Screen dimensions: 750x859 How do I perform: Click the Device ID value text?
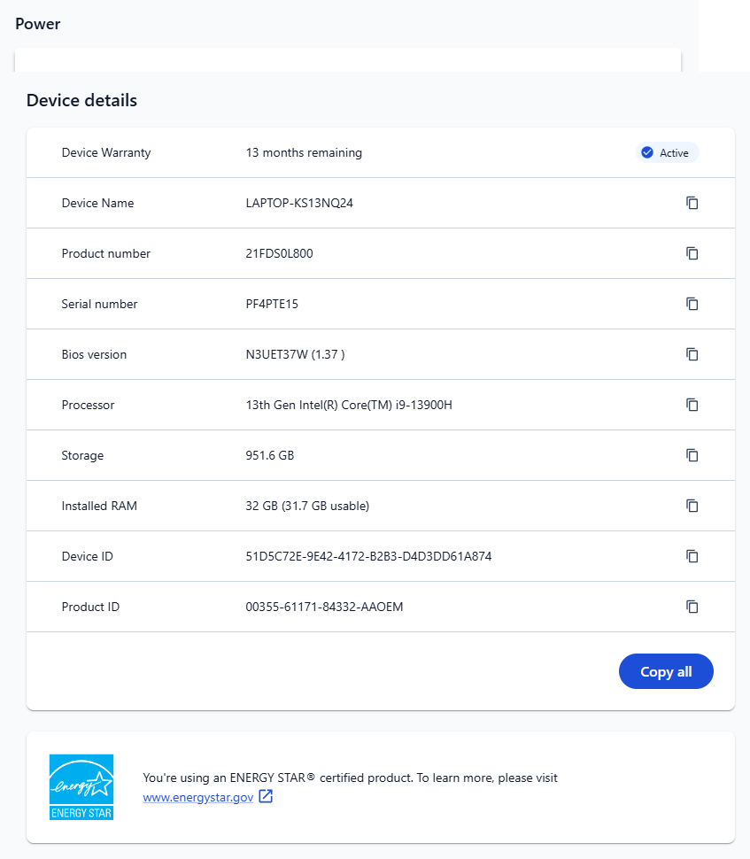point(368,556)
